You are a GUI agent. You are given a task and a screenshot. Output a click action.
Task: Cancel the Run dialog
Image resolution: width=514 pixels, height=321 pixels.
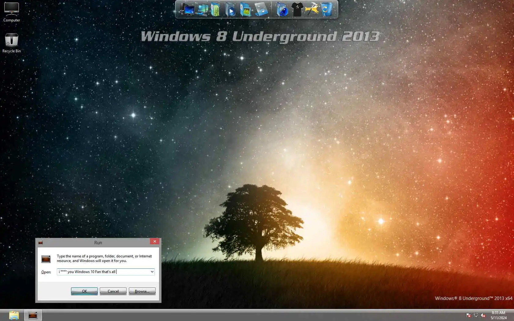point(113,291)
